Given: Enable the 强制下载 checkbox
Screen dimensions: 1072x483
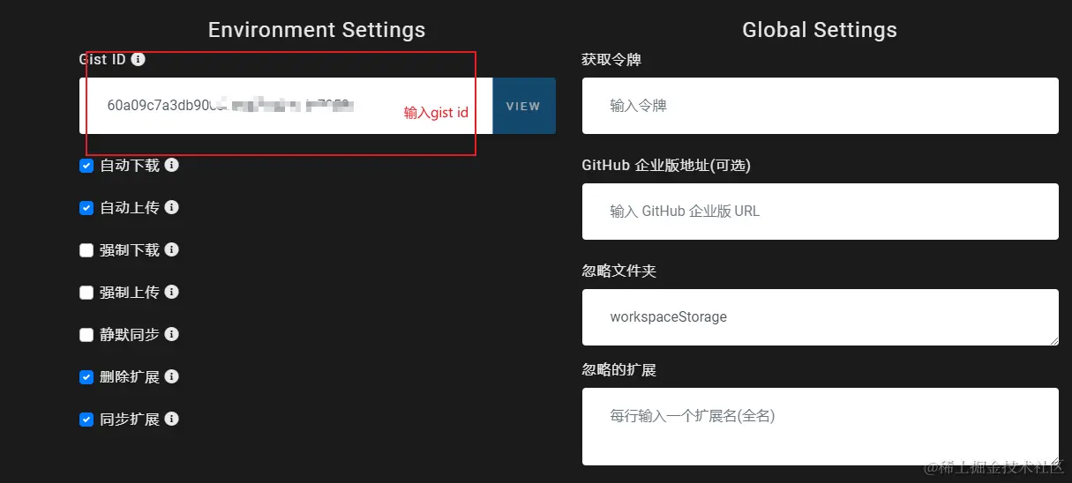Looking at the screenshot, I should [86, 250].
